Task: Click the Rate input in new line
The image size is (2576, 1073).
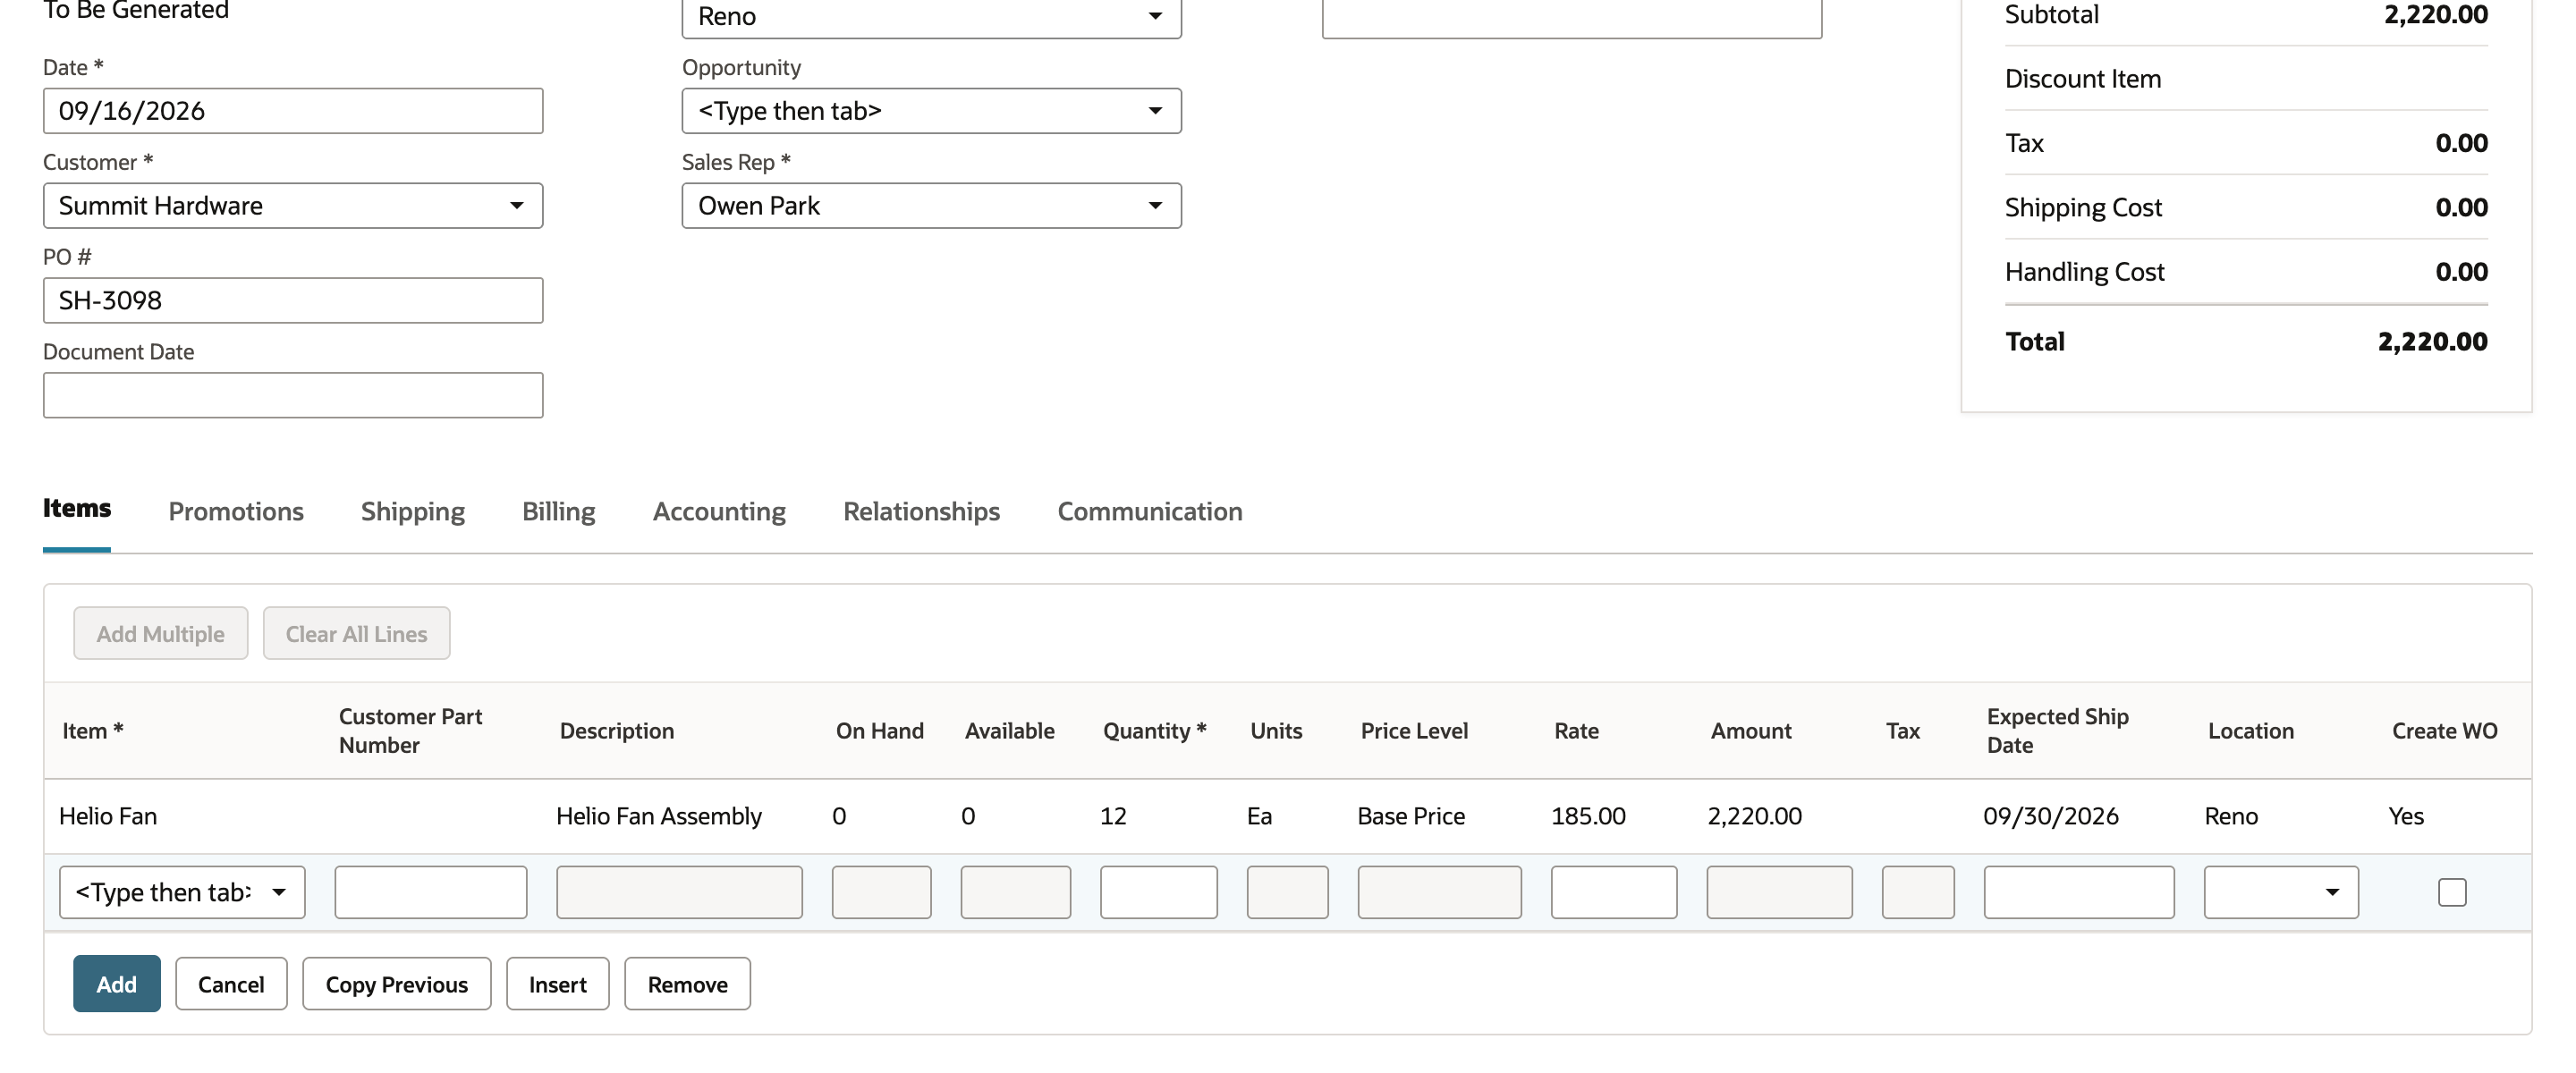Action: point(1613,891)
